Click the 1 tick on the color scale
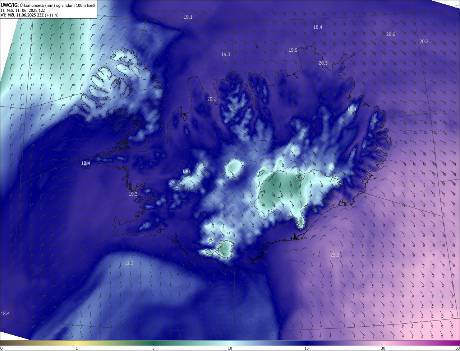This screenshot has height=351, width=460. tap(77, 348)
